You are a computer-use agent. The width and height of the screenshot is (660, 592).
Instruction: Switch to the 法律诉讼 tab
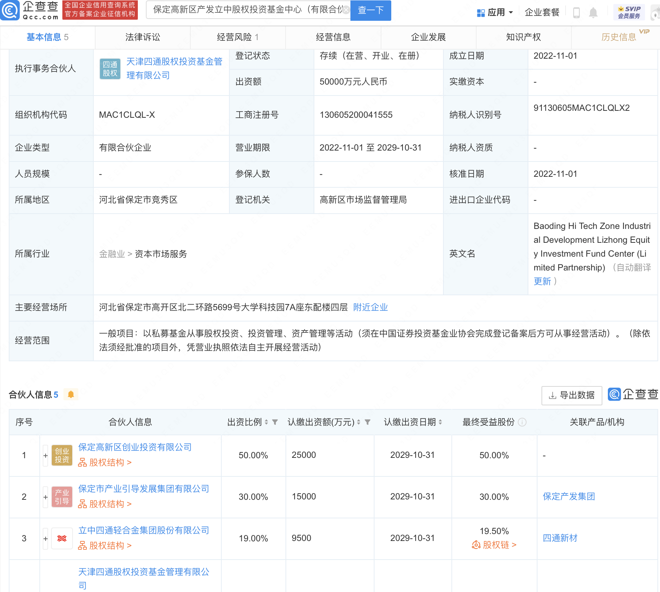click(143, 37)
